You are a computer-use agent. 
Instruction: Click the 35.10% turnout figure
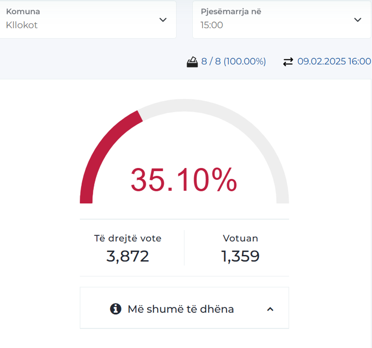pyautogui.click(x=184, y=180)
